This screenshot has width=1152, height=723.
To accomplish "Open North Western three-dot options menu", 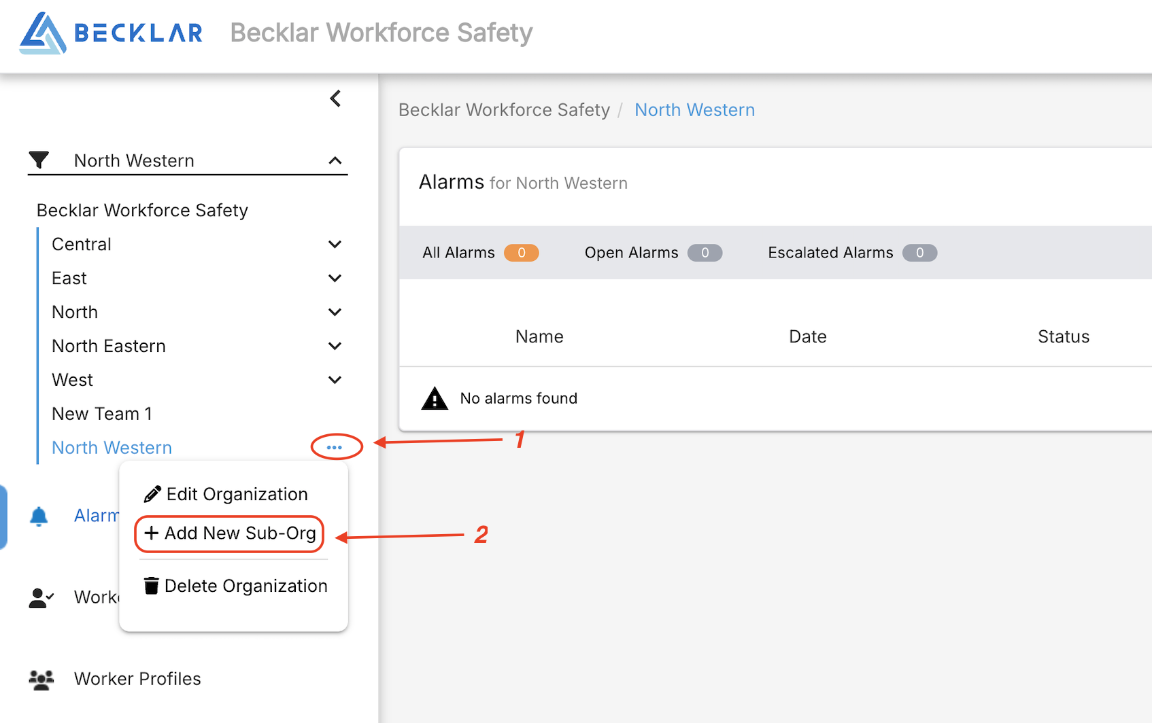I will point(335,447).
